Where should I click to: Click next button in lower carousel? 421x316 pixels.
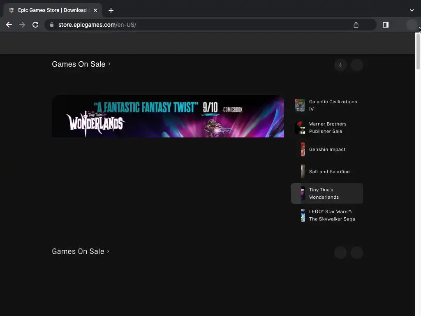357,253
